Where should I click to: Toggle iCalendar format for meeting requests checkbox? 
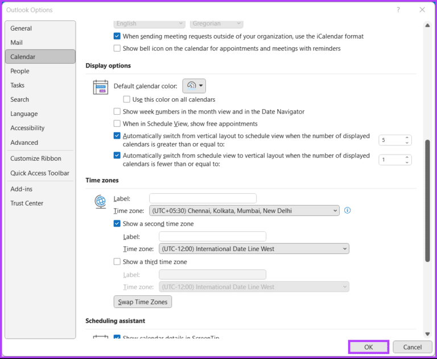[117, 36]
